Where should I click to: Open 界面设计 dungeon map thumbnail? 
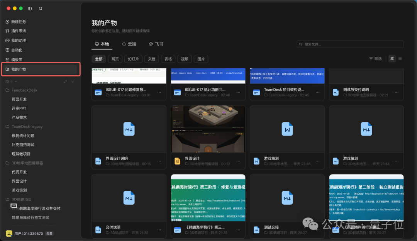208,129
